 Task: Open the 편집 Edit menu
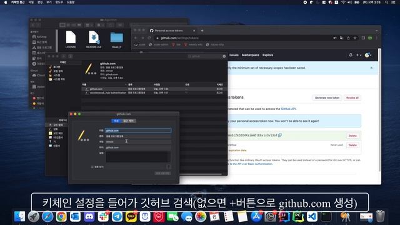coord(40,2)
